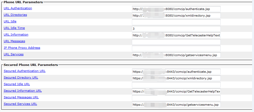
Task: Focus the empty Secured Idle URL field
Action: click(176, 85)
